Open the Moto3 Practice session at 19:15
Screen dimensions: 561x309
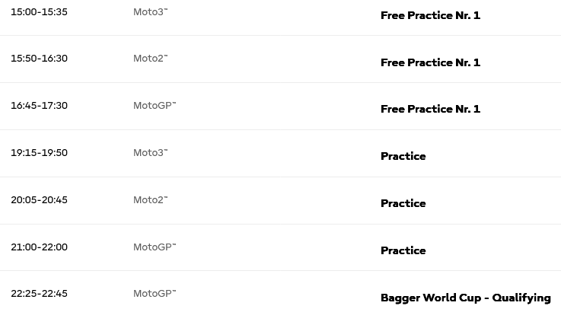pos(403,156)
